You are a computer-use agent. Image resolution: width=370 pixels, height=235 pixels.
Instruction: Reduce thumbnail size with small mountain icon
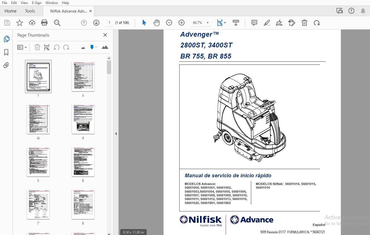click(x=83, y=47)
